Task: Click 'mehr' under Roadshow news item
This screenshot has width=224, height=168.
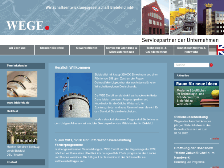Action: click(216, 167)
